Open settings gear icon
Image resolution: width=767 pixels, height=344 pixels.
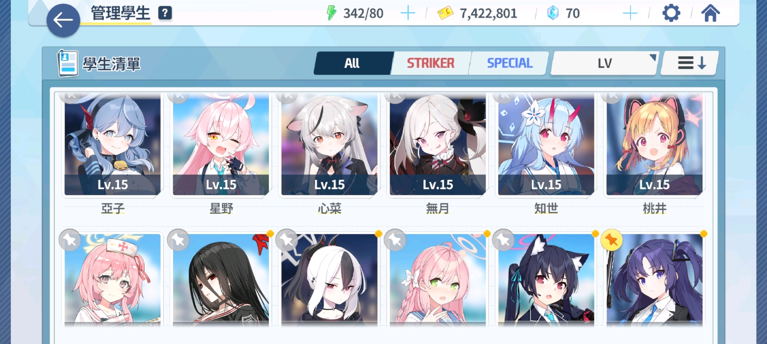(671, 13)
